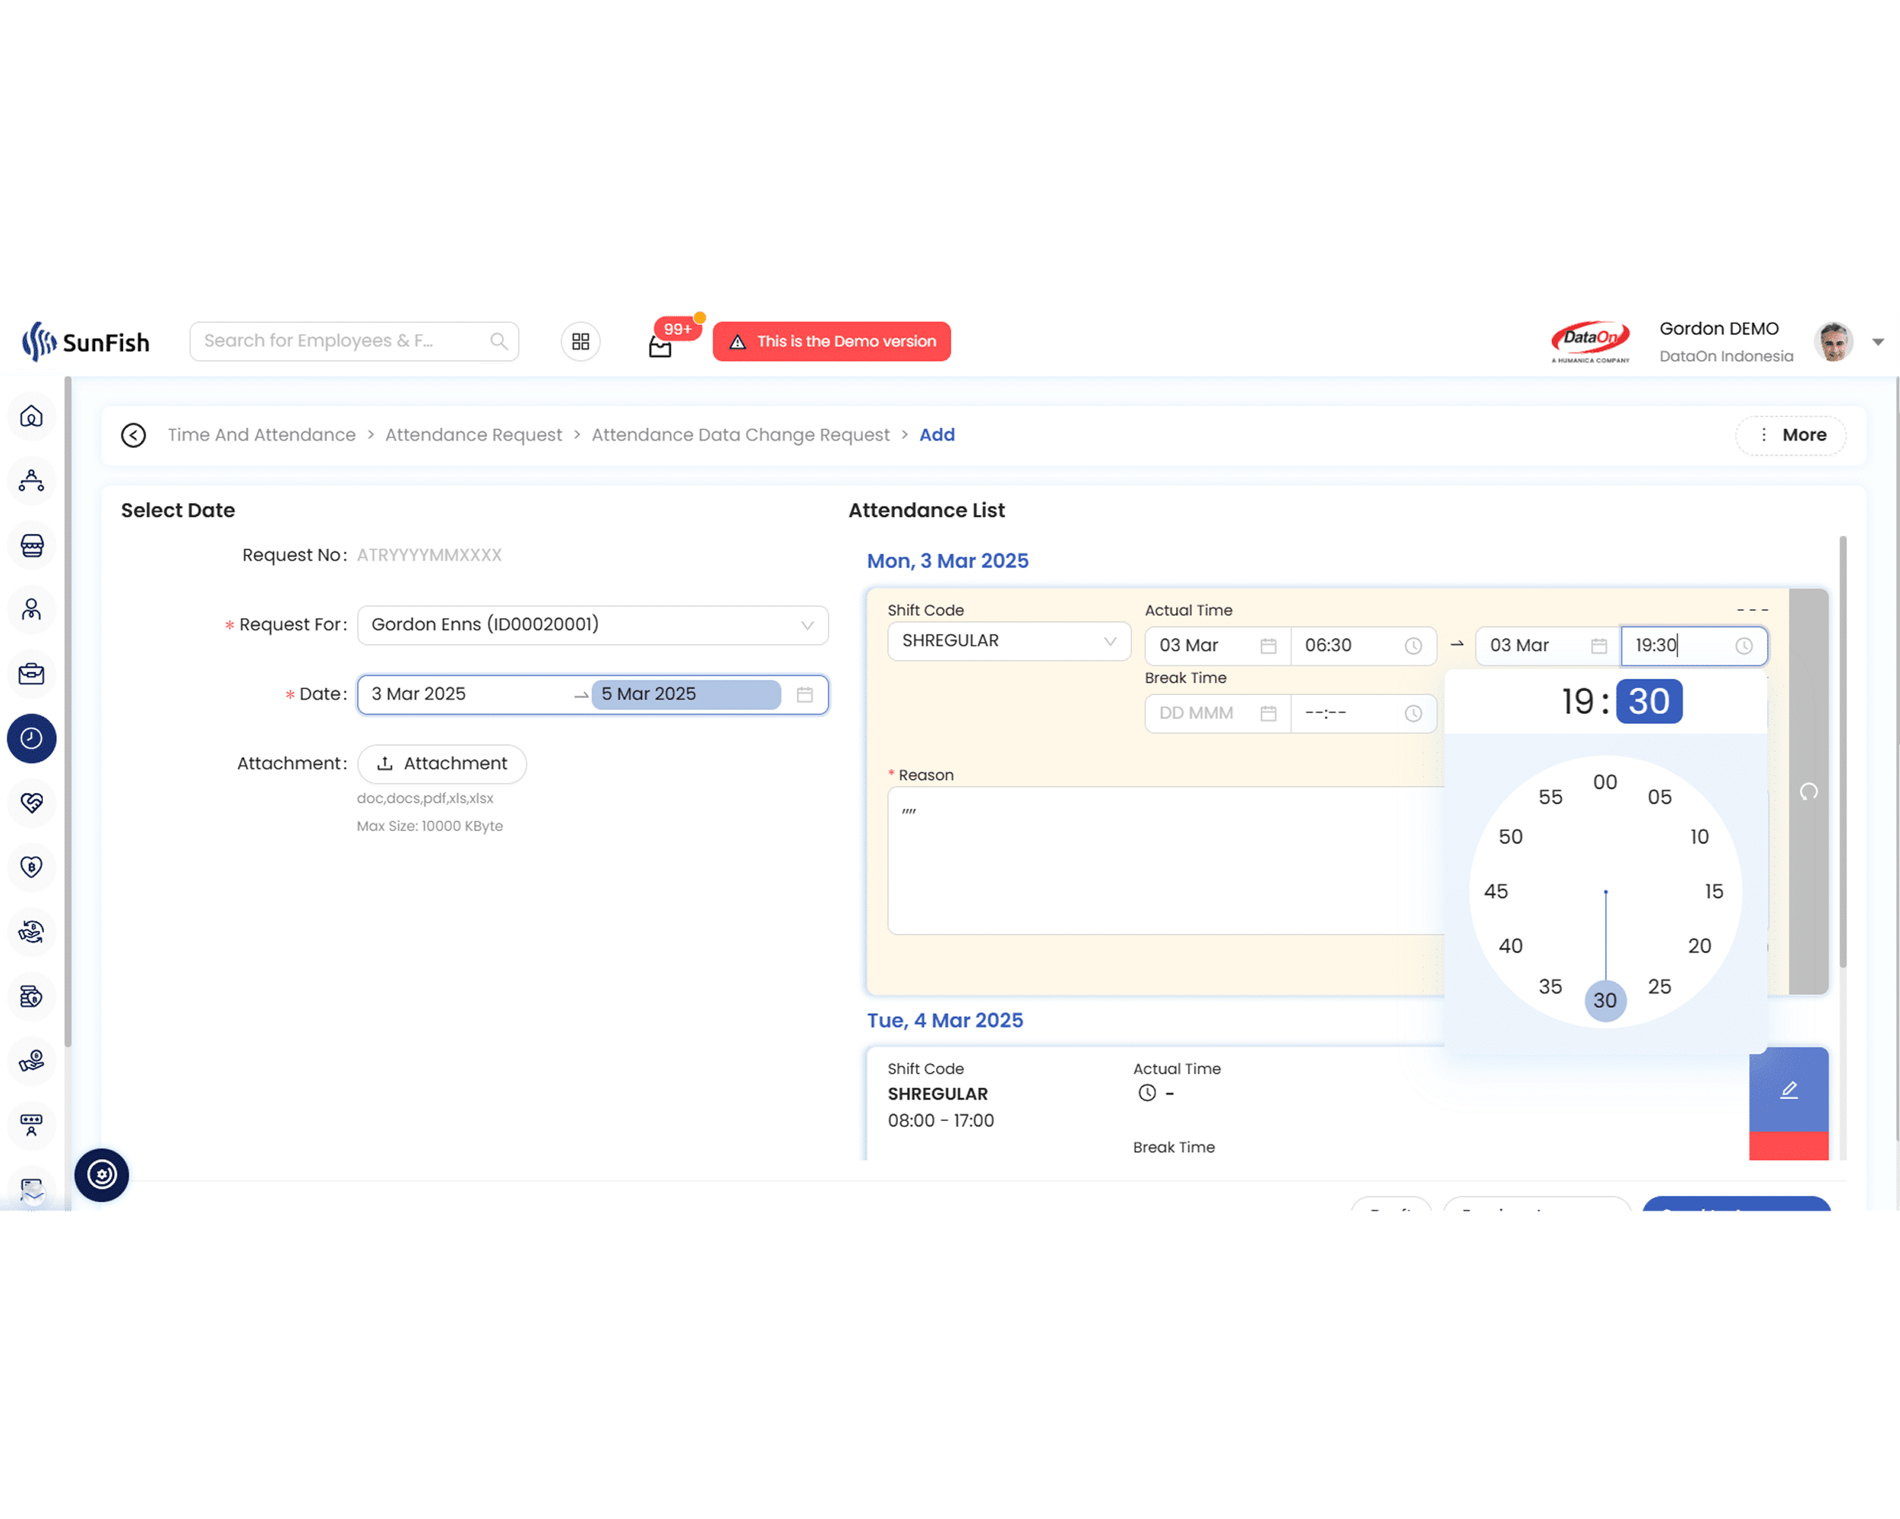The width and height of the screenshot is (1900, 1519).
Task: Open the Time and Attendance clock icon
Action: pos(32,738)
